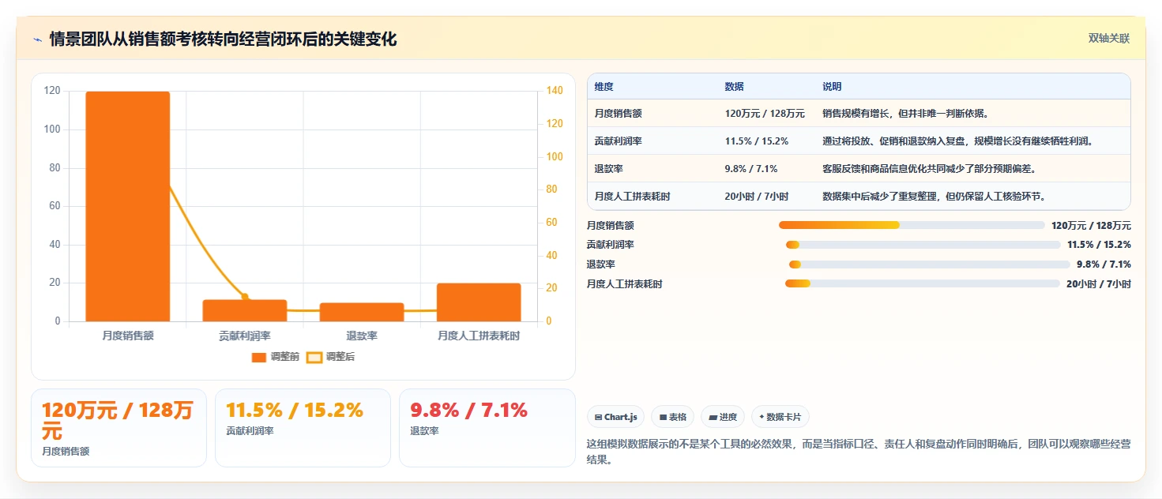This screenshot has height=499, width=1162.
Task: Click table cell 120万元 / 128万元
Action: point(765,114)
